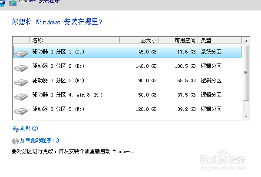The image size is (261, 177).
Task: Click the drive icon for partition 3 (E:)
Action: tap(21, 82)
